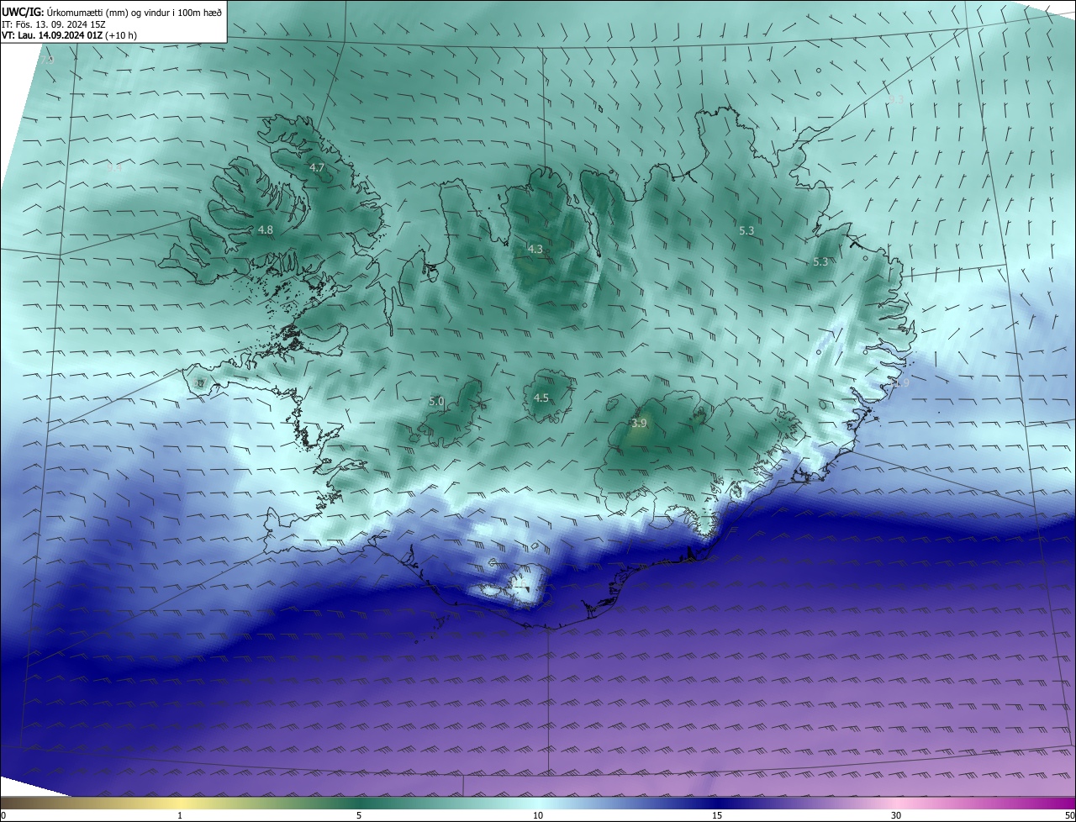Click the precipitation colour scale bar
This screenshot has width=1076, height=822.
[x=538, y=804]
